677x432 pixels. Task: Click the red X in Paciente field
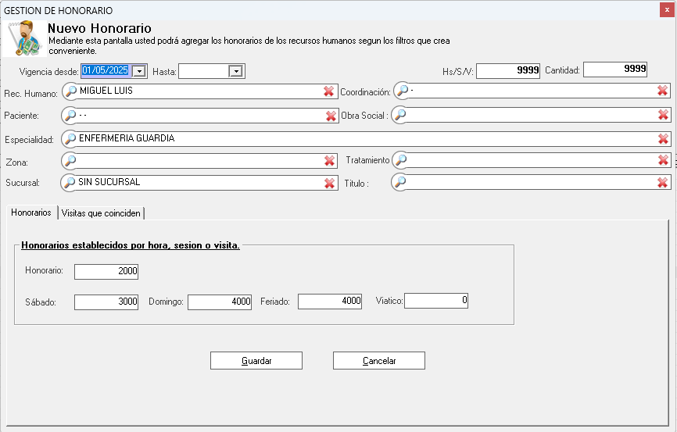(331, 116)
